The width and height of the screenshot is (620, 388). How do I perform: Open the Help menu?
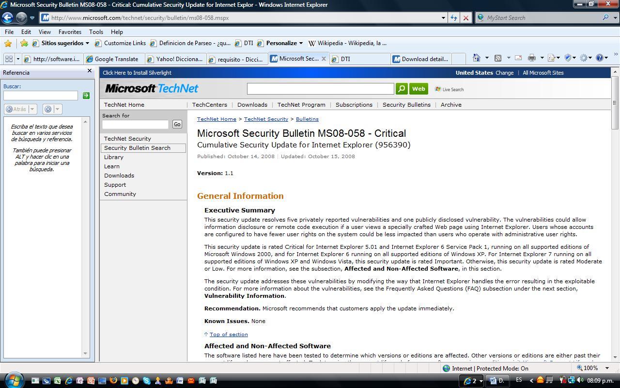point(117,32)
